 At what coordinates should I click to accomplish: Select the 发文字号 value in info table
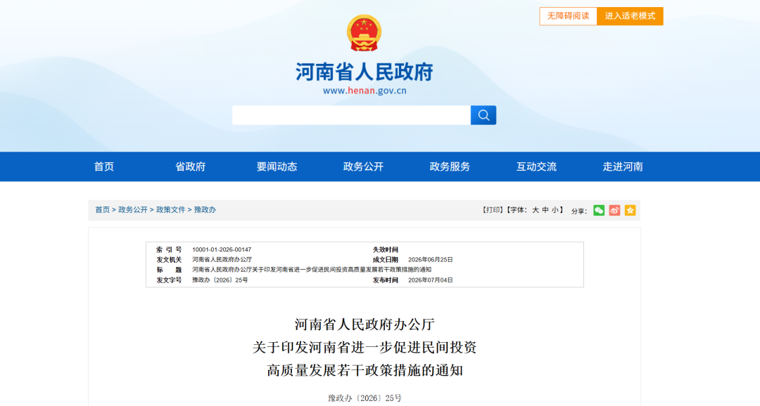(x=220, y=280)
